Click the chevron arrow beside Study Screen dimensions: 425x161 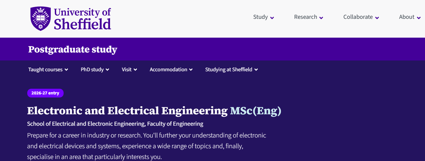(272, 18)
